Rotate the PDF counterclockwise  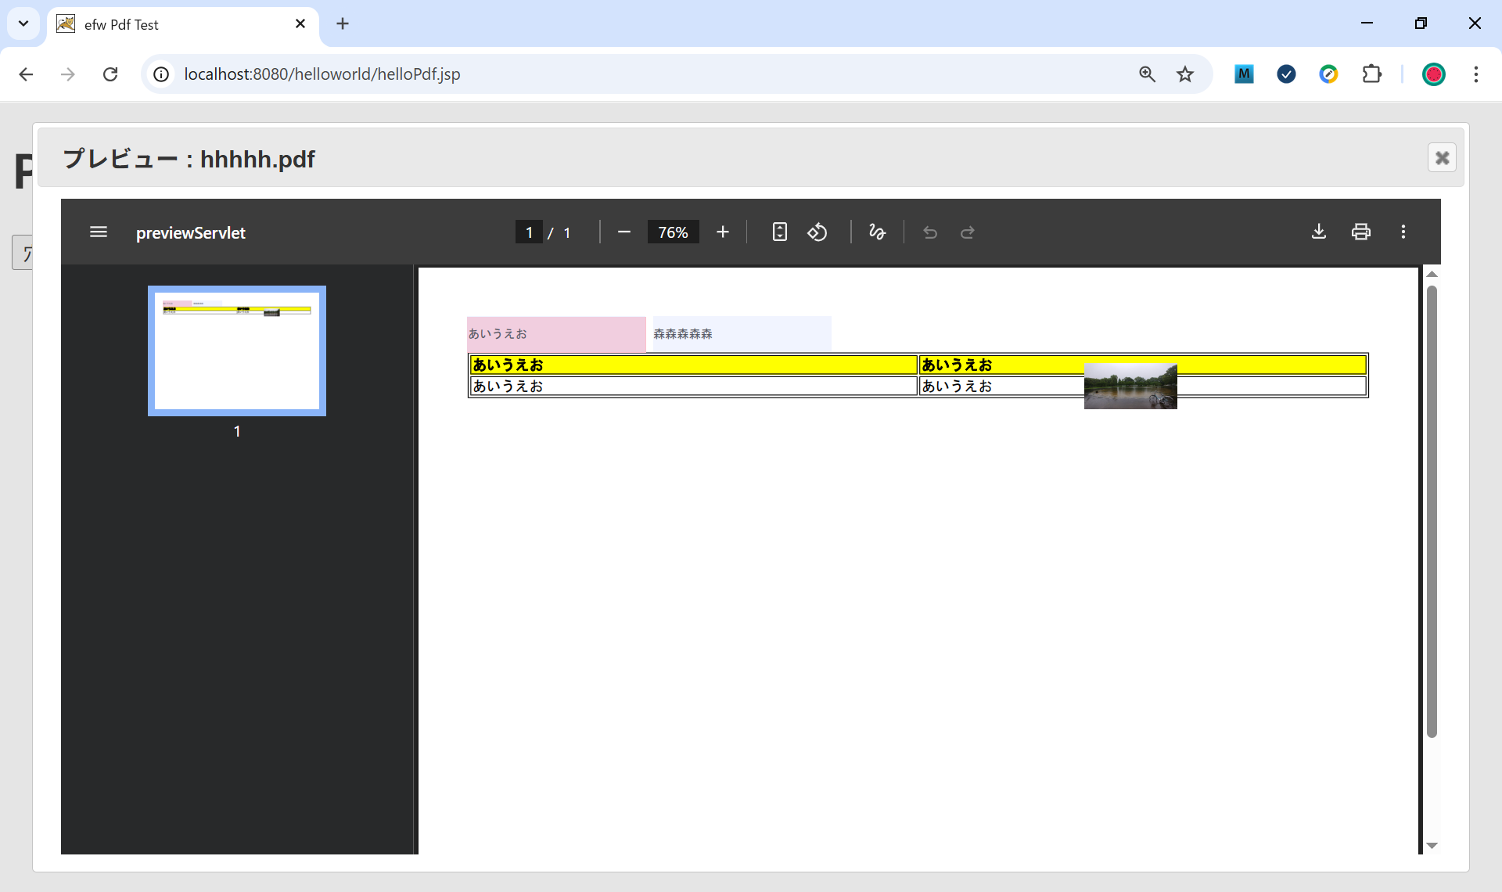point(817,232)
